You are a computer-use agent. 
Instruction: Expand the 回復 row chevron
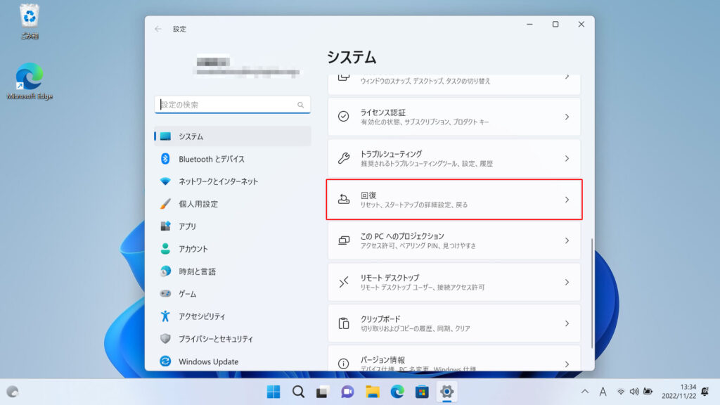(x=567, y=200)
